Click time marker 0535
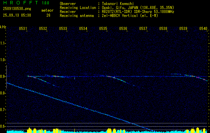 tap(103, 28)
